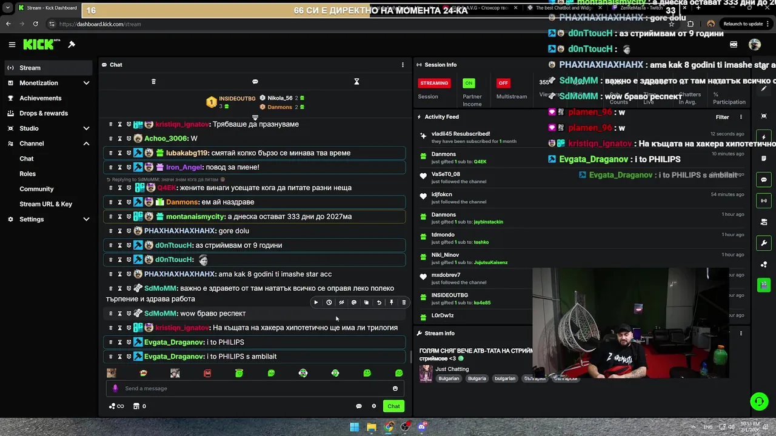Image resolution: width=776 pixels, height=436 pixels.
Task: Click the purple microphone icon in the message box
Action: click(115, 389)
